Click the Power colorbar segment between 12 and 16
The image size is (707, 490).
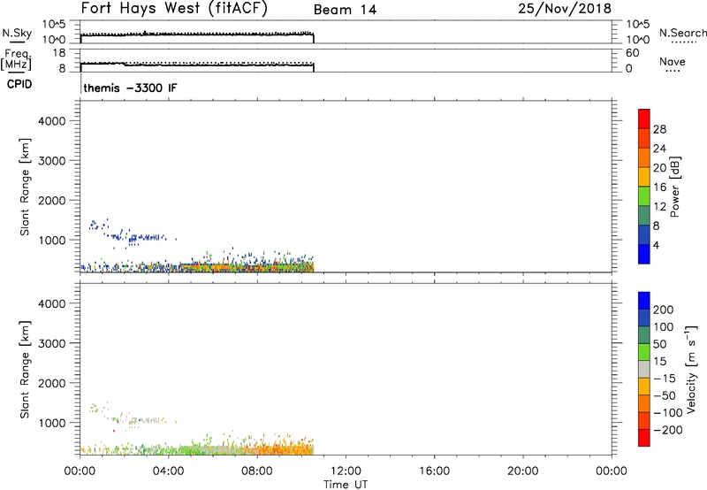pyautogui.click(x=644, y=195)
